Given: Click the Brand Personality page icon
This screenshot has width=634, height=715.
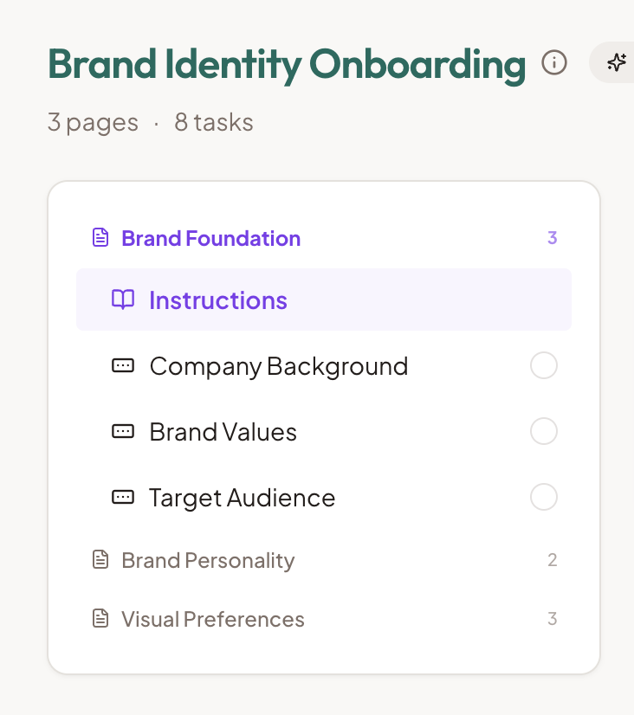Looking at the screenshot, I should coord(101,560).
